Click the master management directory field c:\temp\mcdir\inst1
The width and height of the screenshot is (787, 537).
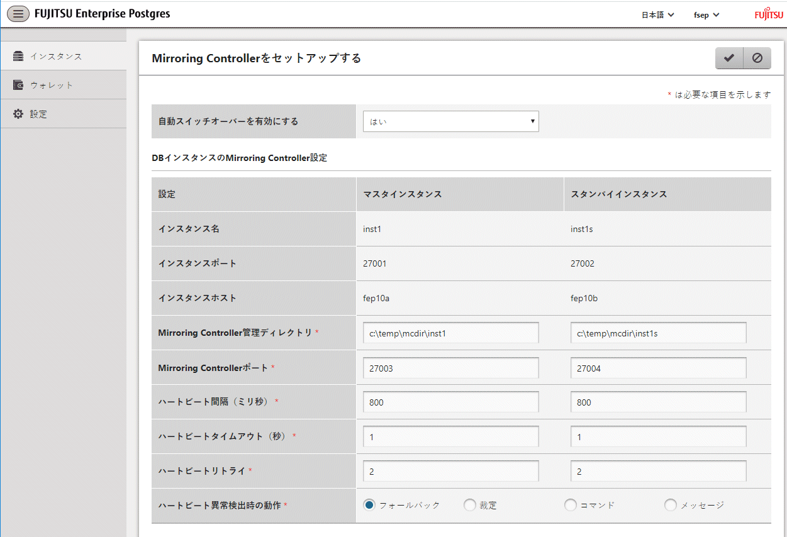tap(451, 333)
